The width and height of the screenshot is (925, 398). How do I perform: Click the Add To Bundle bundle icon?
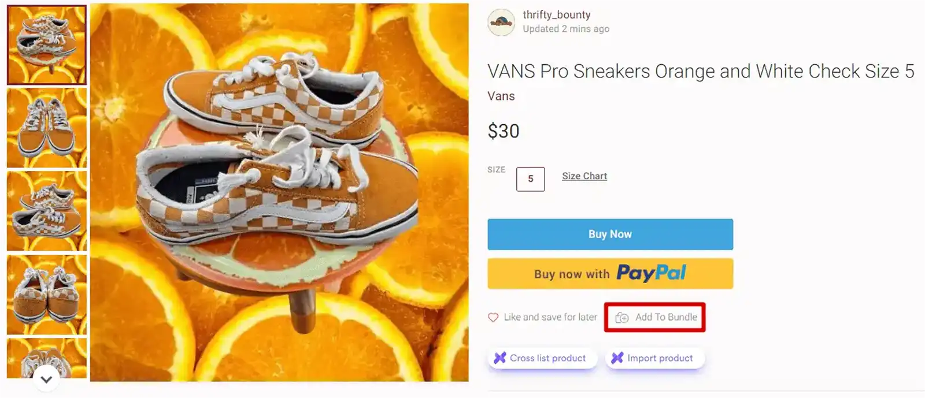[622, 317]
